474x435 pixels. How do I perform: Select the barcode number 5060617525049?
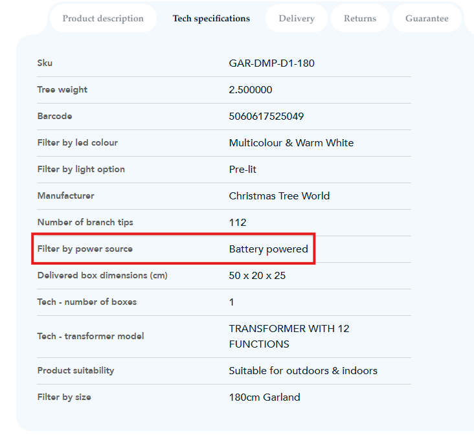point(266,117)
